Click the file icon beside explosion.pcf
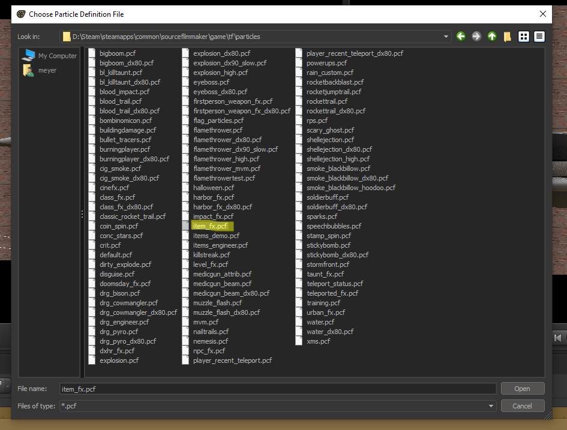Image resolution: width=567 pixels, height=430 pixels. click(92, 360)
